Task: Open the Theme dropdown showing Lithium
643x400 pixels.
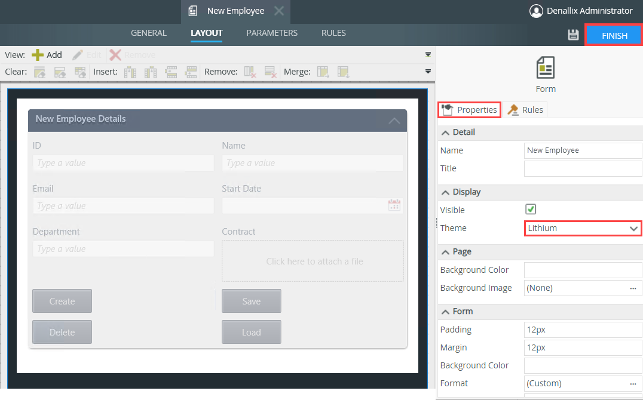Action: click(x=583, y=228)
